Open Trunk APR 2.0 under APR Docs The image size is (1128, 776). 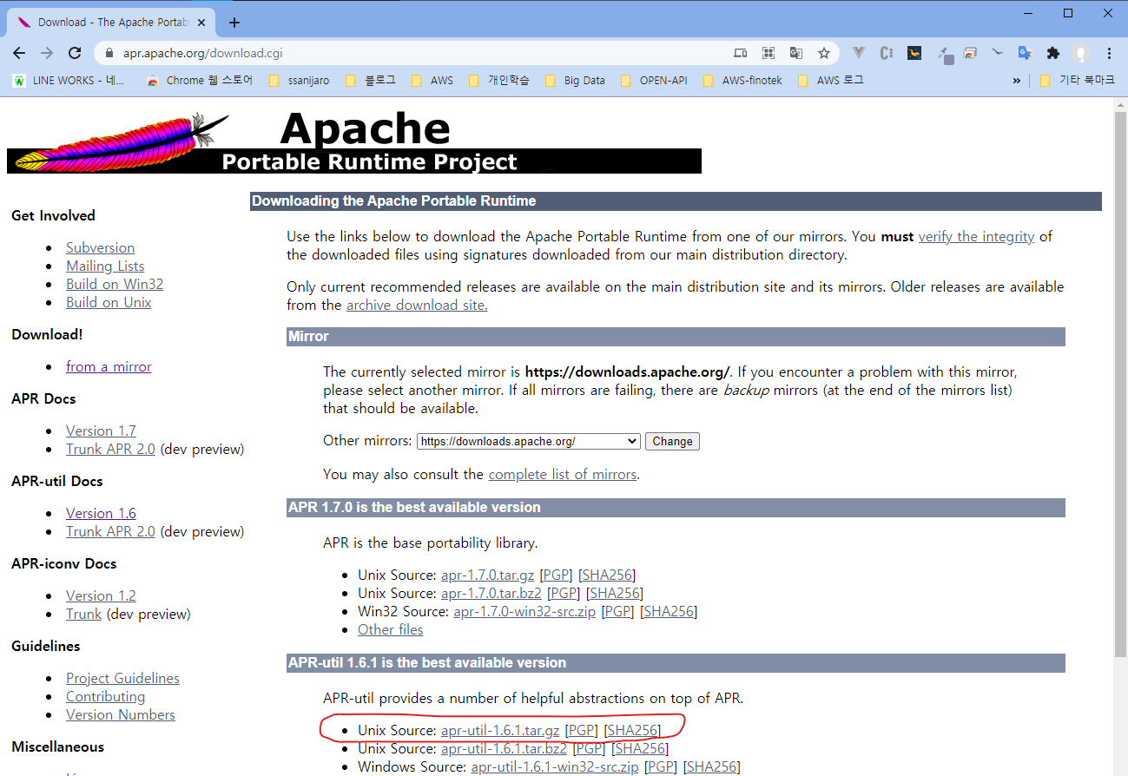coord(110,449)
